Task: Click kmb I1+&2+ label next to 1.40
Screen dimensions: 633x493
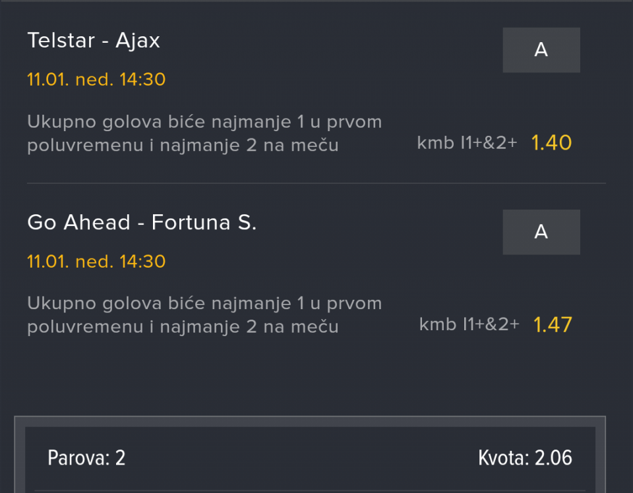Action: coord(467,143)
